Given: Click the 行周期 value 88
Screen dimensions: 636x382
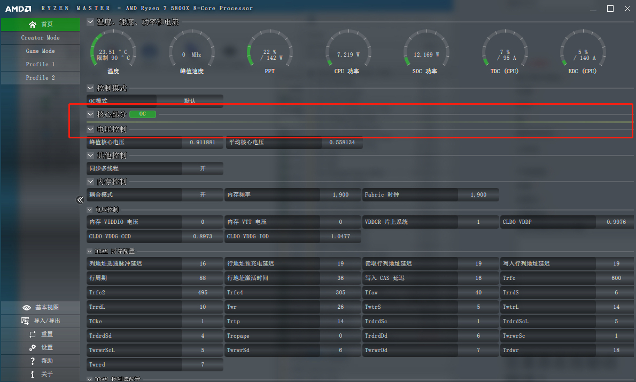Looking at the screenshot, I should [x=203, y=278].
